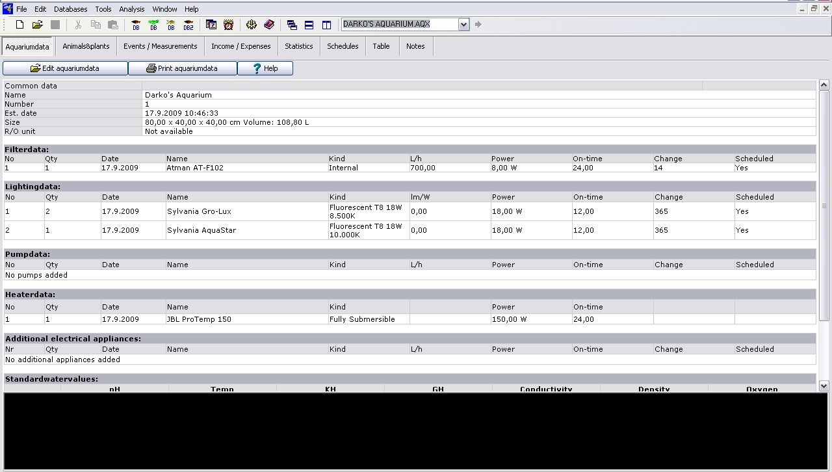Open the DB2 database icon
This screenshot has width=832, height=472.
click(x=188, y=25)
